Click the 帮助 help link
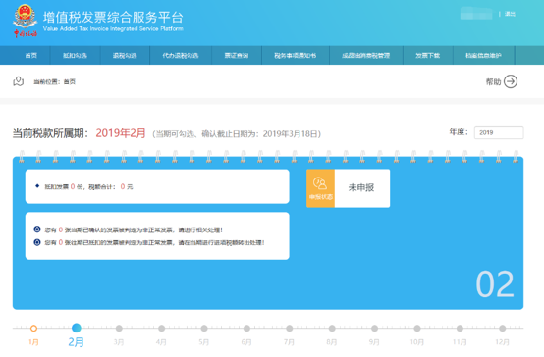Image resolution: width=544 pixels, height=357 pixels. coord(493,81)
